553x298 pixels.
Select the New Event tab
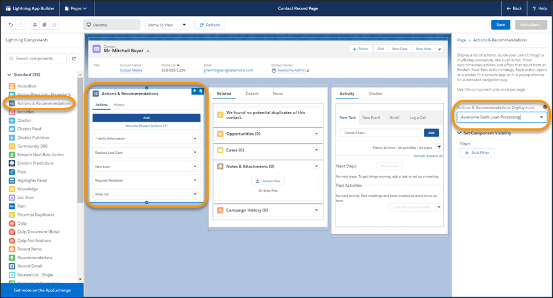click(x=371, y=117)
